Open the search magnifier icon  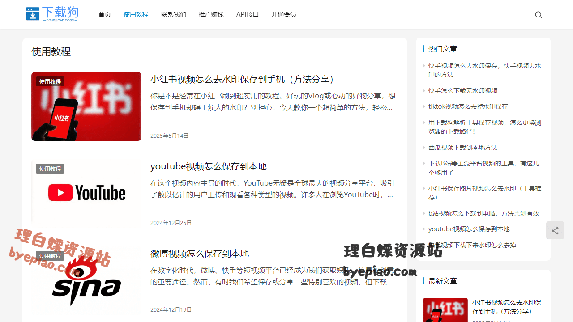point(539,15)
